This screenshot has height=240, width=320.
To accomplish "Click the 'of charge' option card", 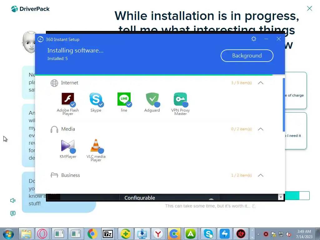I will point(296,90).
